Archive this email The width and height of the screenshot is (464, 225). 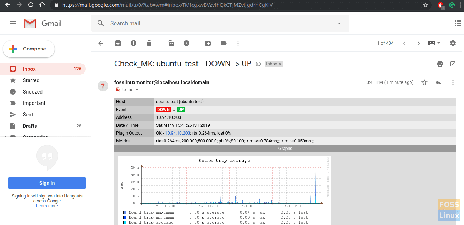pos(118,43)
